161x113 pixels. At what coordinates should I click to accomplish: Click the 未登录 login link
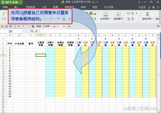[142, 7]
